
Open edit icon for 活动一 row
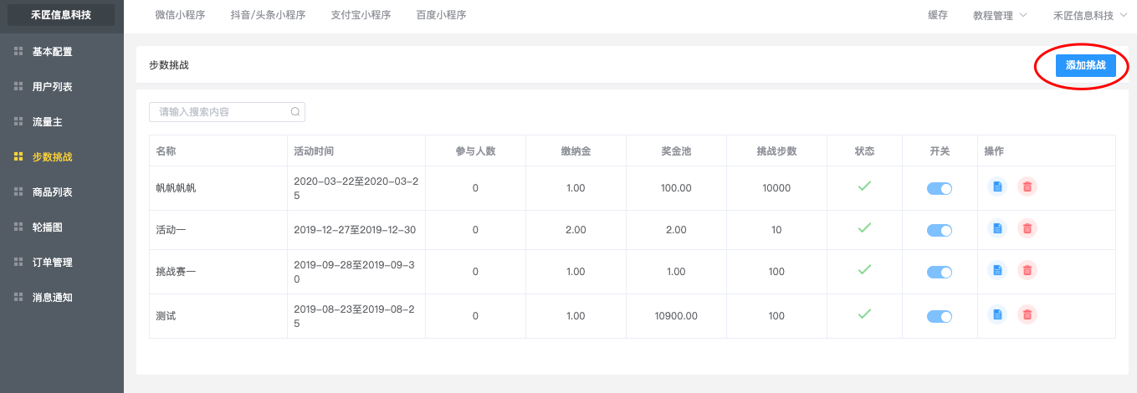pyautogui.click(x=997, y=228)
